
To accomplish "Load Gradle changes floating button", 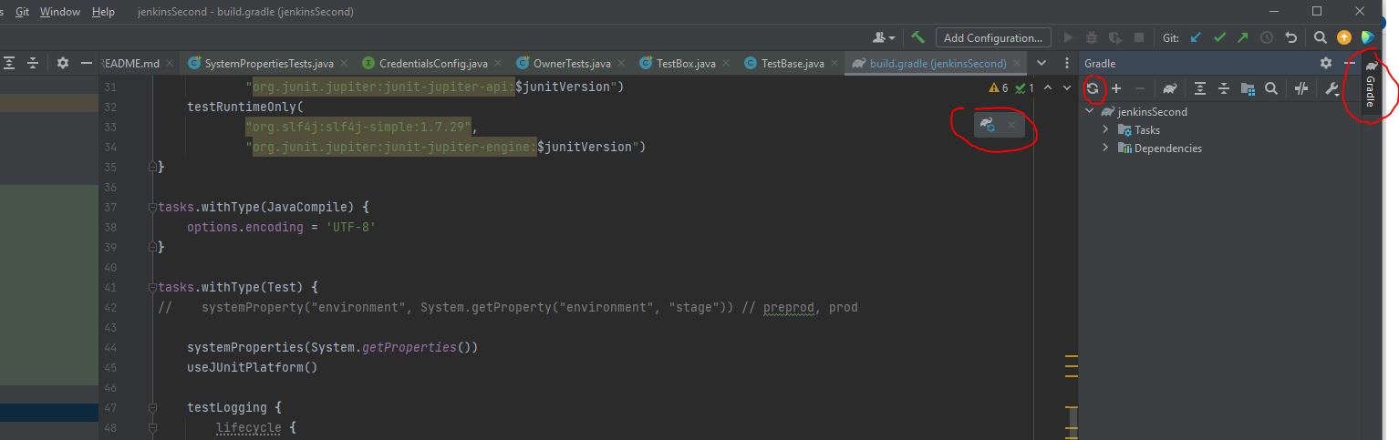I will click(988, 125).
